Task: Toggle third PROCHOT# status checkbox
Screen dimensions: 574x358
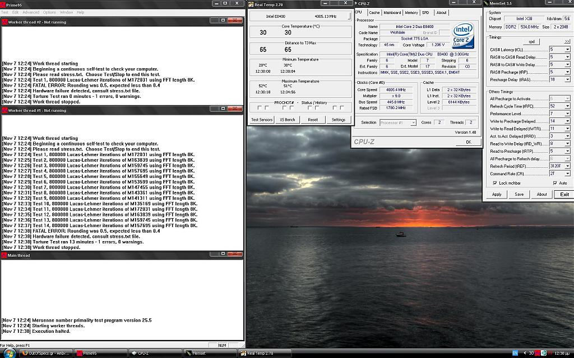Action: pyautogui.click(x=284, y=108)
